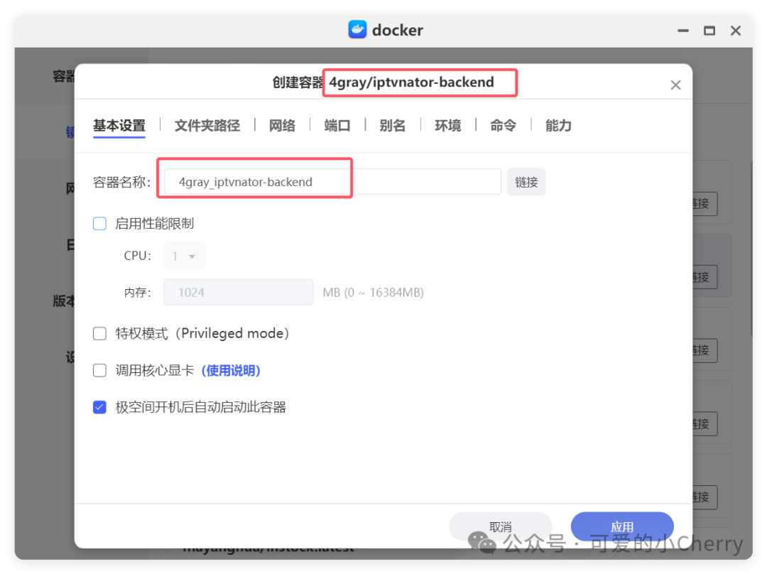Click the container name input field

click(x=332, y=182)
